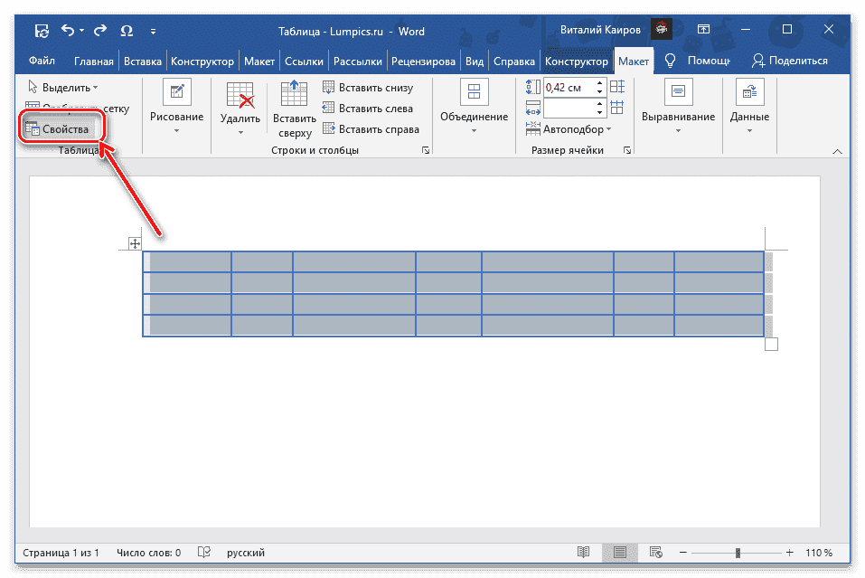This screenshot has width=865, height=578.
Task: Open the Вставка (Insert) ribbon tab
Action: [x=142, y=62]
